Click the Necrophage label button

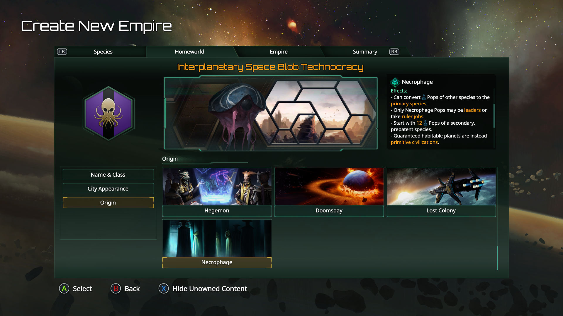(x=217, y=262)
